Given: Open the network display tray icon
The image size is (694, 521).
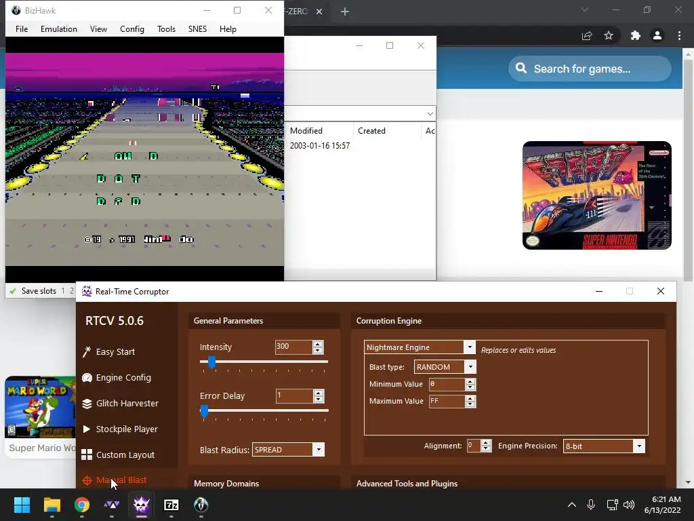Looking at the screenshot, I should click(x=612, y=505).
